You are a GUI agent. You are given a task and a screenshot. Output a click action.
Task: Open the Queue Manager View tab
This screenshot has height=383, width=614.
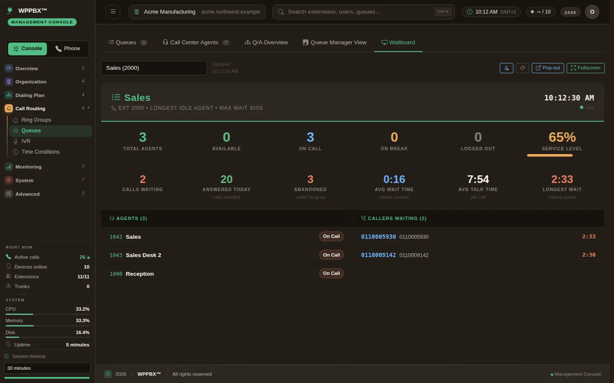335,43
